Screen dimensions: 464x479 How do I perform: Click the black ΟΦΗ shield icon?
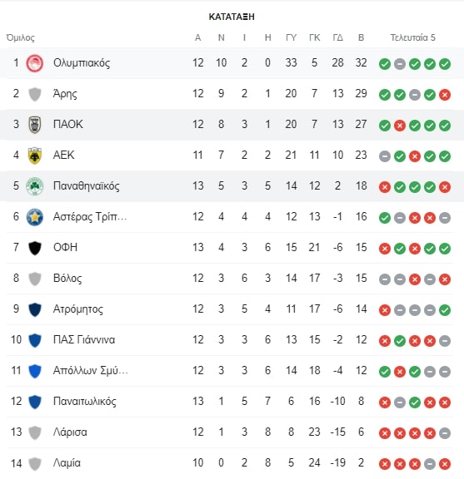click(x=35, y=248)
